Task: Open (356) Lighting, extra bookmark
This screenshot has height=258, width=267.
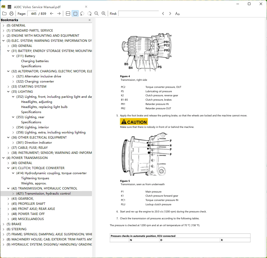Action: (x=51, y=132)
